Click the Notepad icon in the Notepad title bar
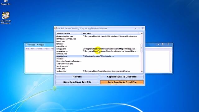This screenshot has height=112, width=199. click(x=27, y=45)
